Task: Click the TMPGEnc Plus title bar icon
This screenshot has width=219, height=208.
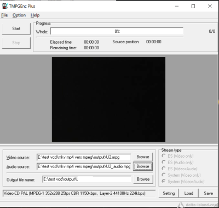Action: (4, 6)
